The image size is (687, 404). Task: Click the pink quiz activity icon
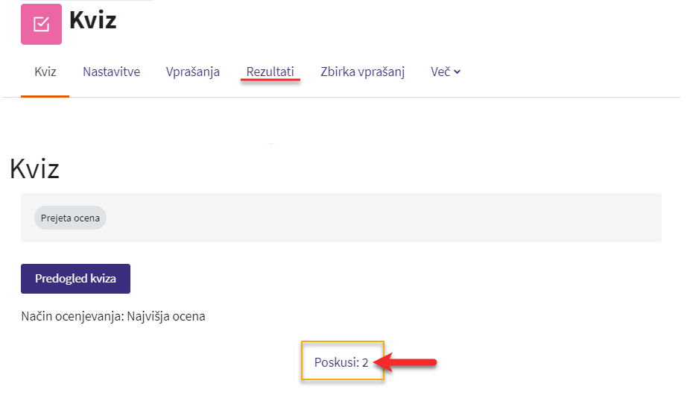click(x=41, y=24)
